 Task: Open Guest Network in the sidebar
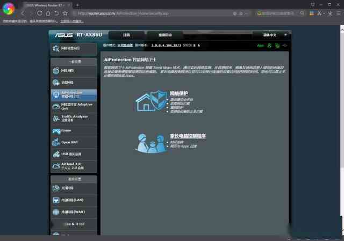coord(74,83)
